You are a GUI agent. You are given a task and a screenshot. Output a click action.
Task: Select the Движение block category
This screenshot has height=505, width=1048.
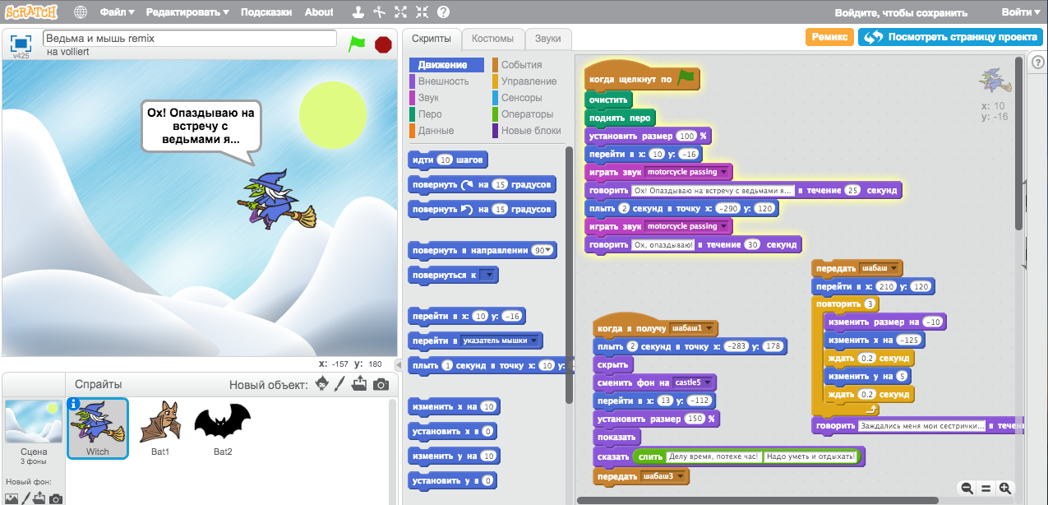pyautogui.click(x=446, y=65)
